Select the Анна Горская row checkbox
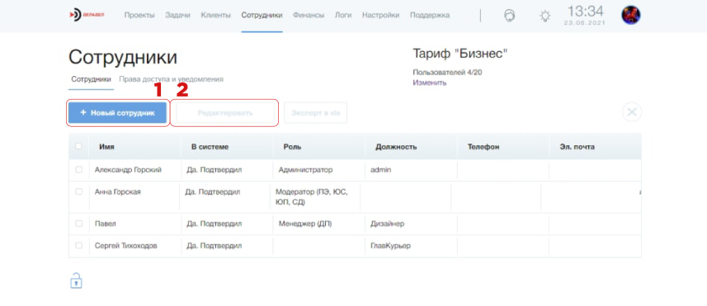 click(79, 191)
